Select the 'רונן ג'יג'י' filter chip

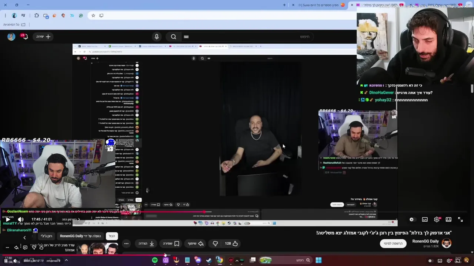(46, 236)
